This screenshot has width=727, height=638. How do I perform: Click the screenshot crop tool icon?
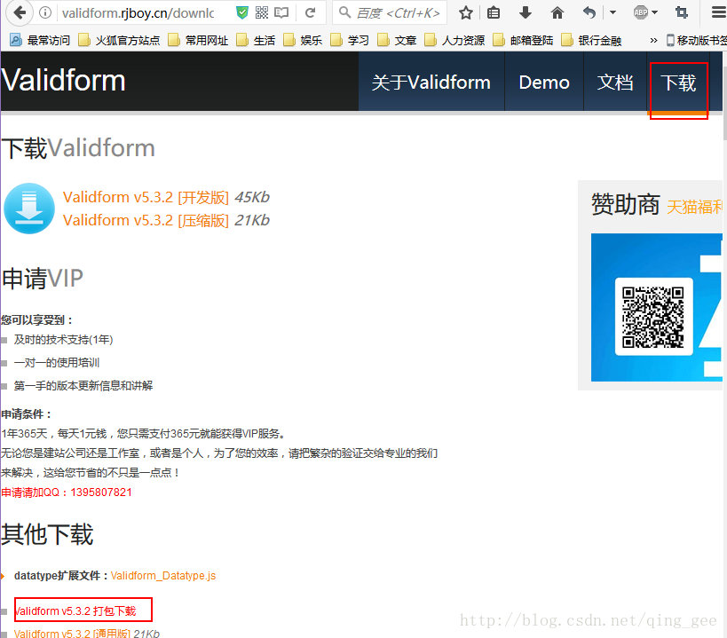coord(681,12)
